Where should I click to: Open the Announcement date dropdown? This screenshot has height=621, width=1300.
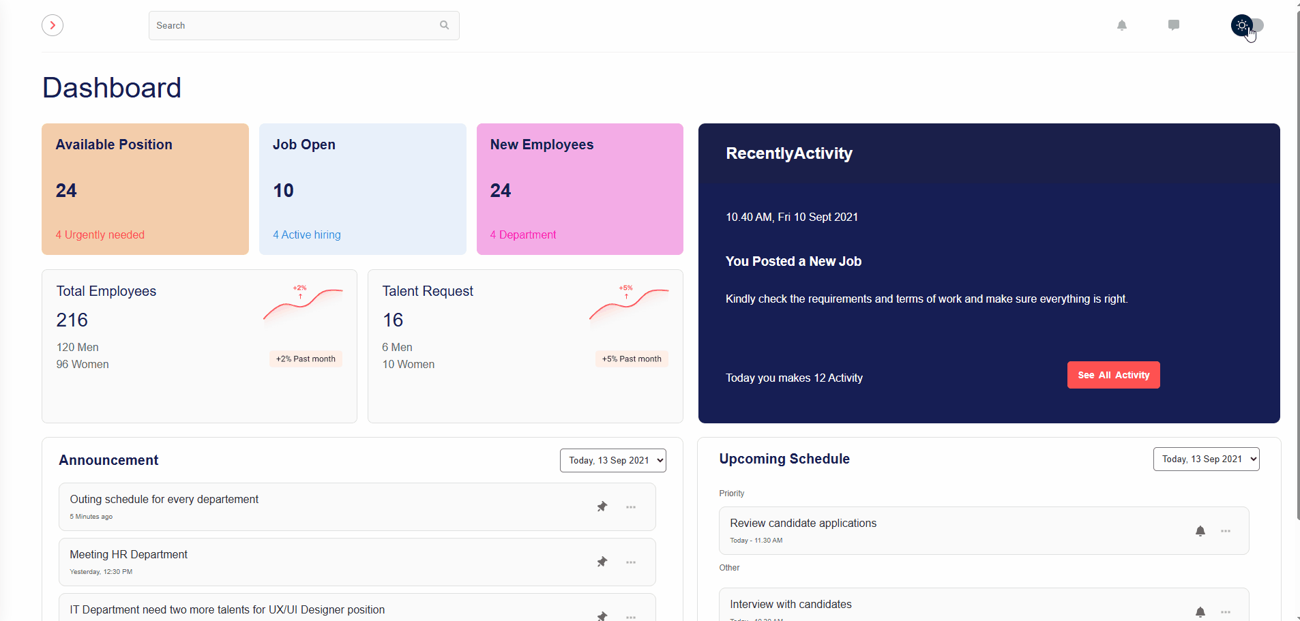[x=613, y=460]
